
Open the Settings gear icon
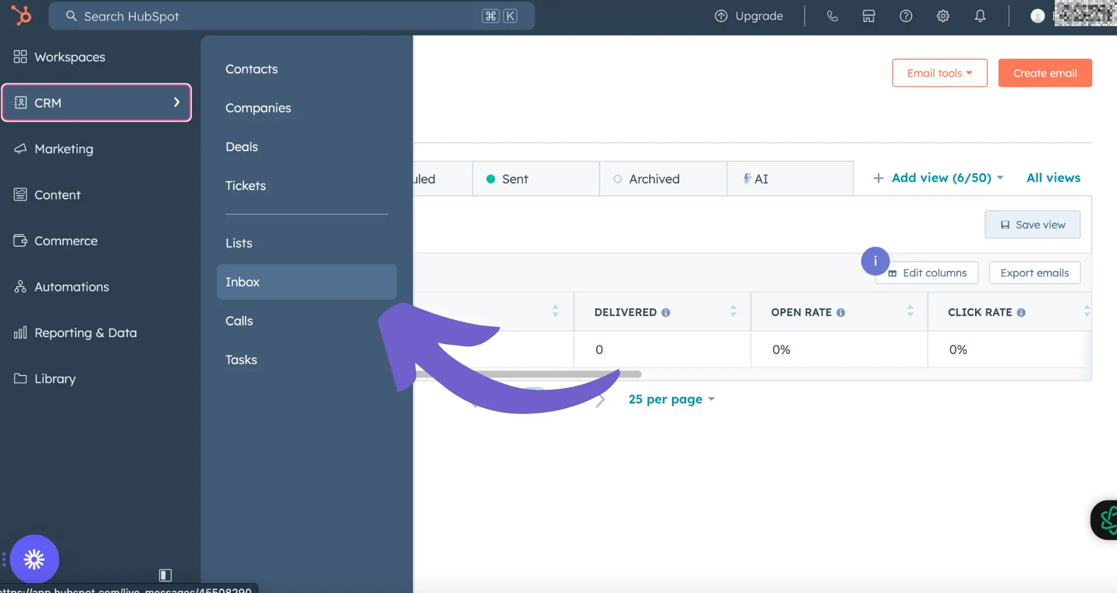(943, 16)
